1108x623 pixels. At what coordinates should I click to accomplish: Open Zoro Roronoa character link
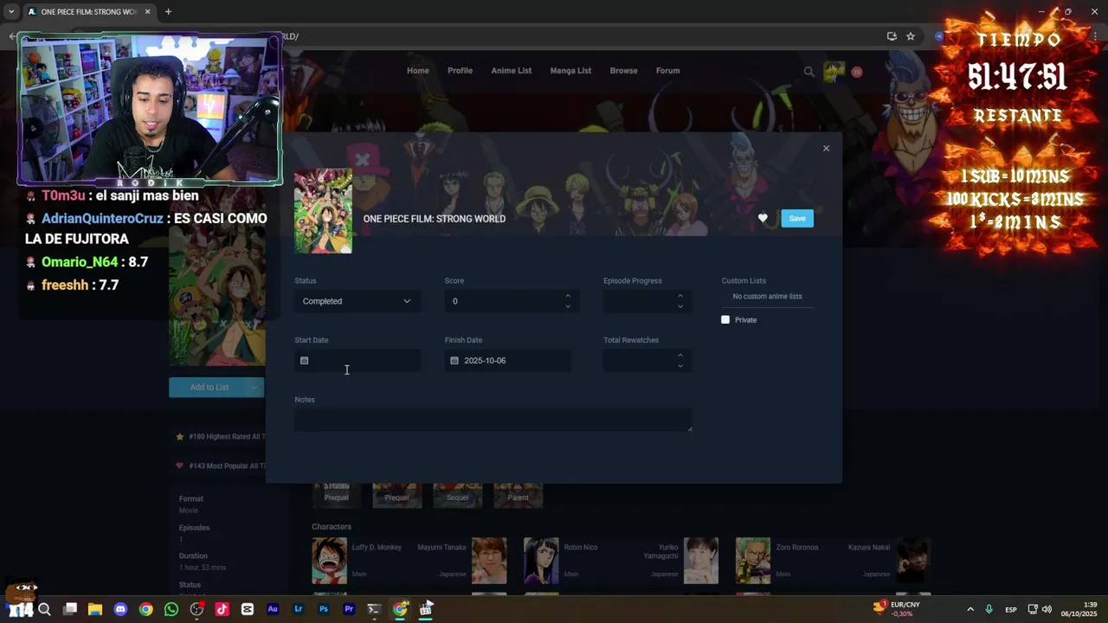point(797,548)
